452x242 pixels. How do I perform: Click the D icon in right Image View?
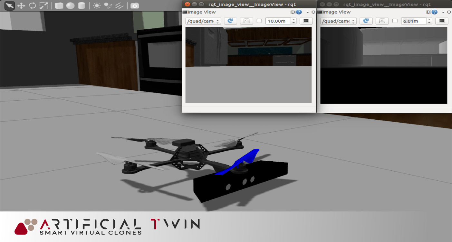coord(428,12)
